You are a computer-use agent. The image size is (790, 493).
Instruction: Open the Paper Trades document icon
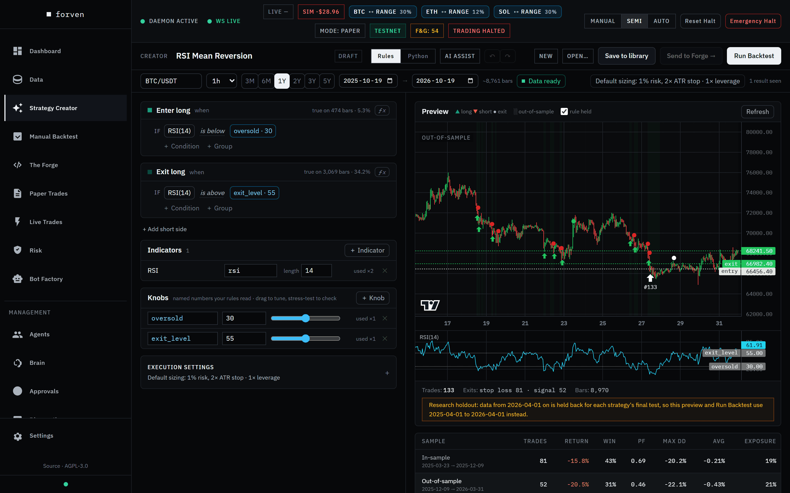(x=18, y=193)
